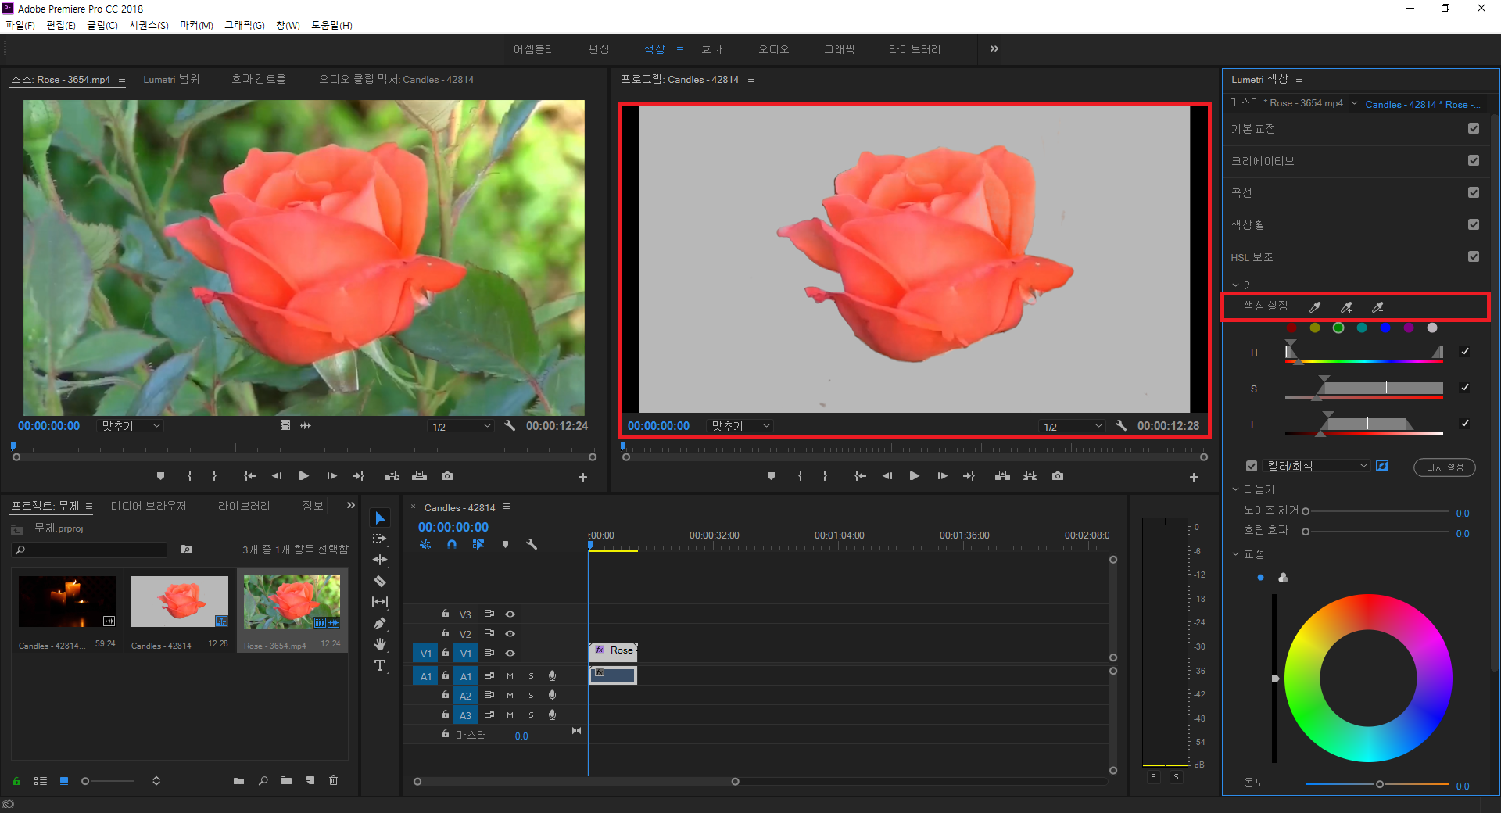Viewport: 1501px width, 813px height.
Task: Open the Program monitor 맞추기 zoom dropdown
Action: [x=740, y=426]
